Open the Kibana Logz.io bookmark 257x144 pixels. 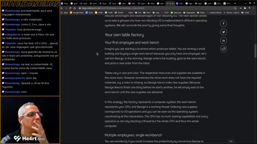click(x=231, y=12)
